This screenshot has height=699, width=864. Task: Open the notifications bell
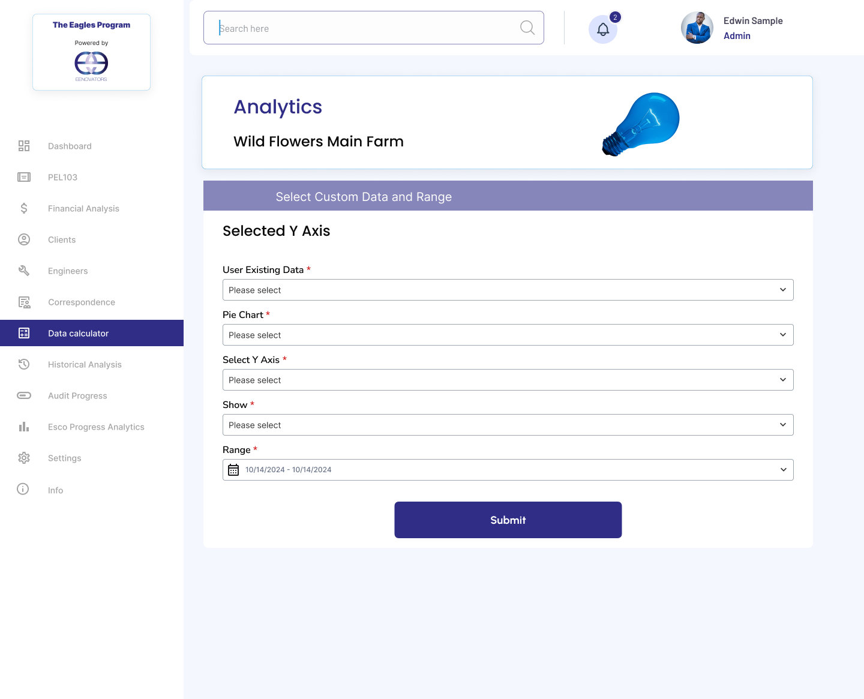tap(603, 29)
